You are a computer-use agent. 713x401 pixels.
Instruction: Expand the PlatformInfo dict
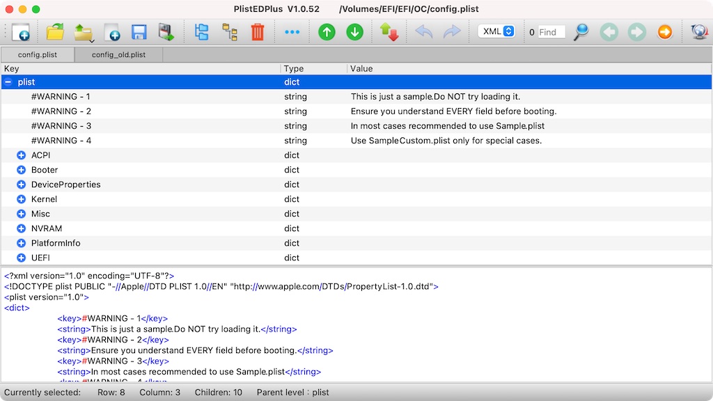[x=22, y=243]
